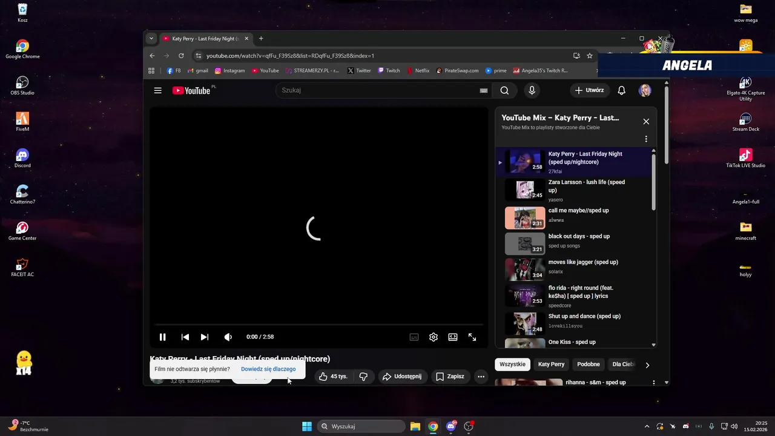775x436 pixels.
Task: Go to previous video in player
Action: coord(185,337)
